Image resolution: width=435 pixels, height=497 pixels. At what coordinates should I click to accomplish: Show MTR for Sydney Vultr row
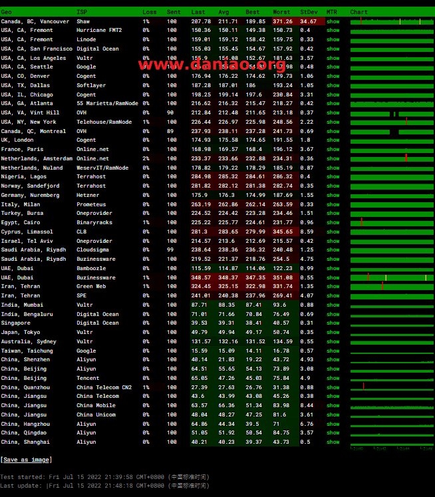(333, 341)
